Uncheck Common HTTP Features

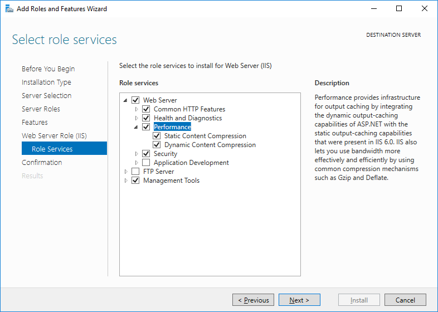point(146,109)
